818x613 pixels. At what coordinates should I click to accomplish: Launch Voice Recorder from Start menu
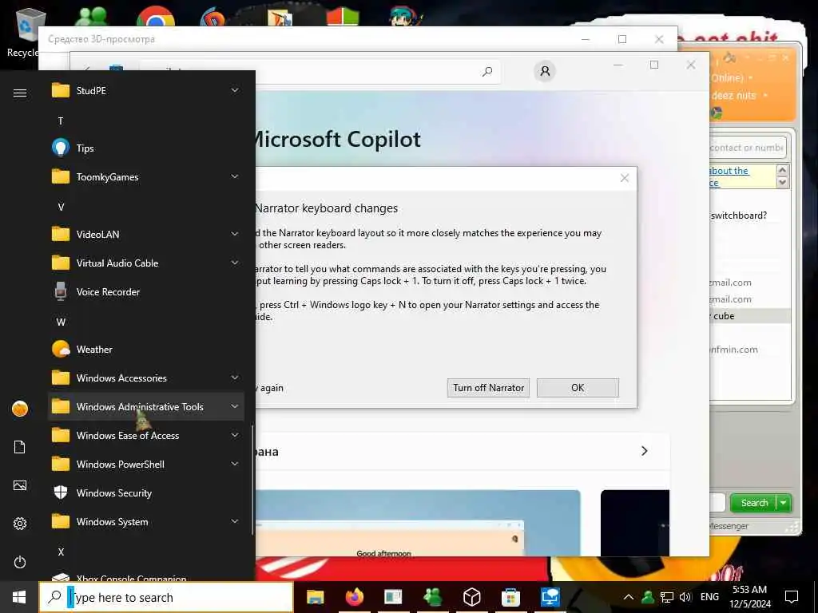(x=145, y=292)
